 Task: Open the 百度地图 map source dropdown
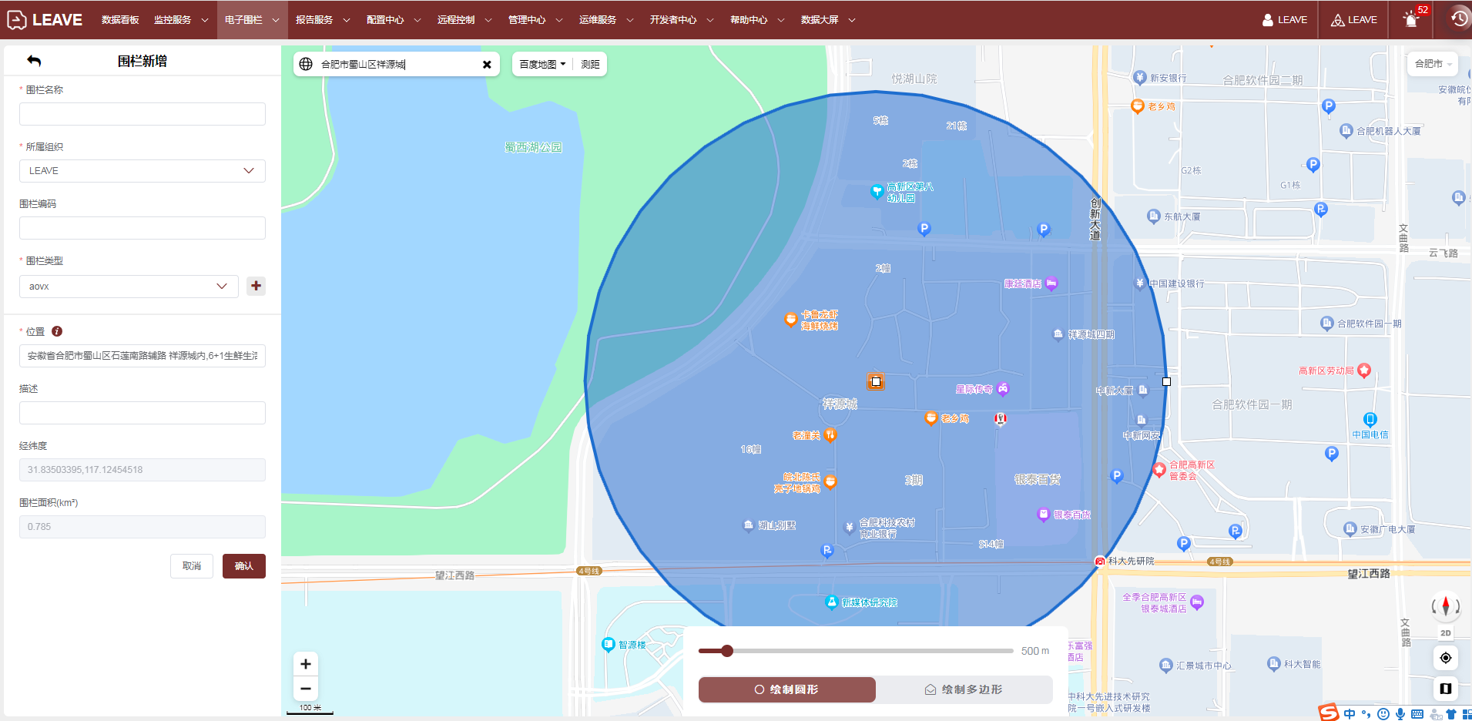542,65
